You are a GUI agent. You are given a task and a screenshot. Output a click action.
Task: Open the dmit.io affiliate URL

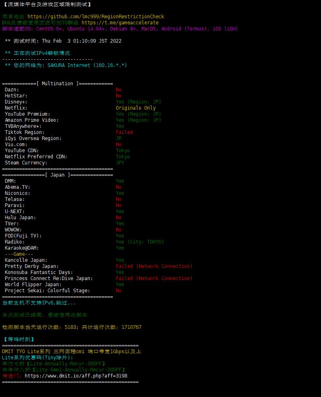click(x=76, y=376)
